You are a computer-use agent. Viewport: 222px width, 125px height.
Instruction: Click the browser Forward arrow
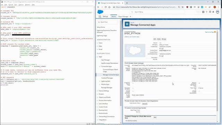click(102, 7)
